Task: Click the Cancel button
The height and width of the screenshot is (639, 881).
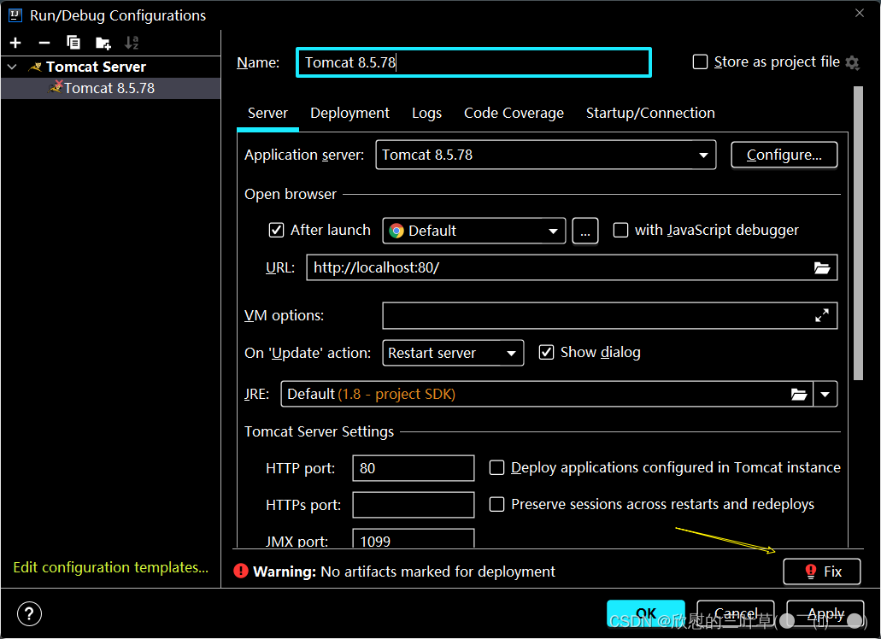Action: (736, 613)
